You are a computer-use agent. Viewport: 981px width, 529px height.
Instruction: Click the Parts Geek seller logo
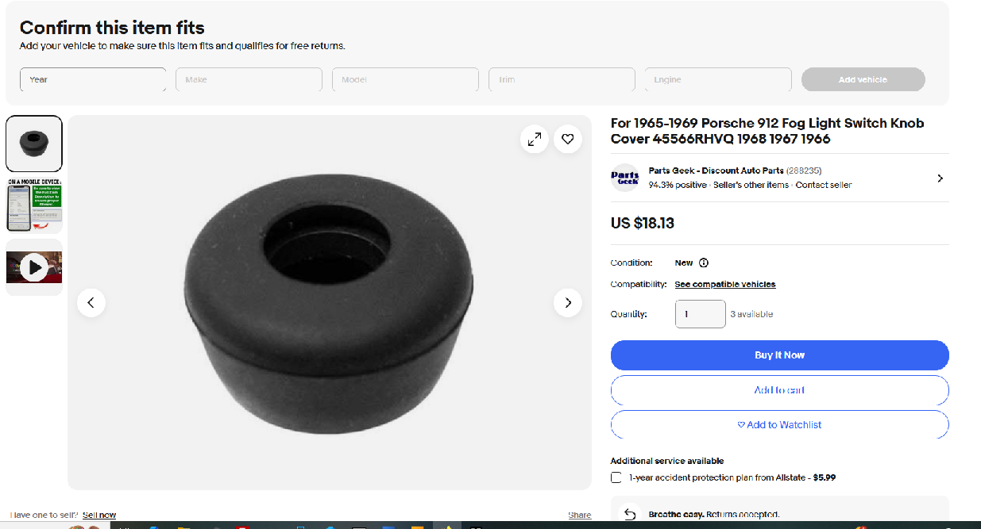625,178
